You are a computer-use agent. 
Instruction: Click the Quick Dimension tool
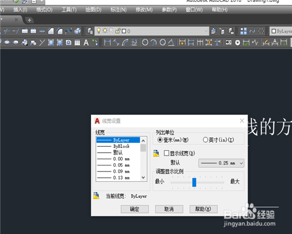click(x=182, y=42)
